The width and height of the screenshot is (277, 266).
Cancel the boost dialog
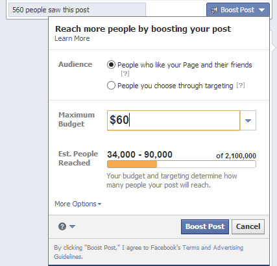tap(248, 226)
